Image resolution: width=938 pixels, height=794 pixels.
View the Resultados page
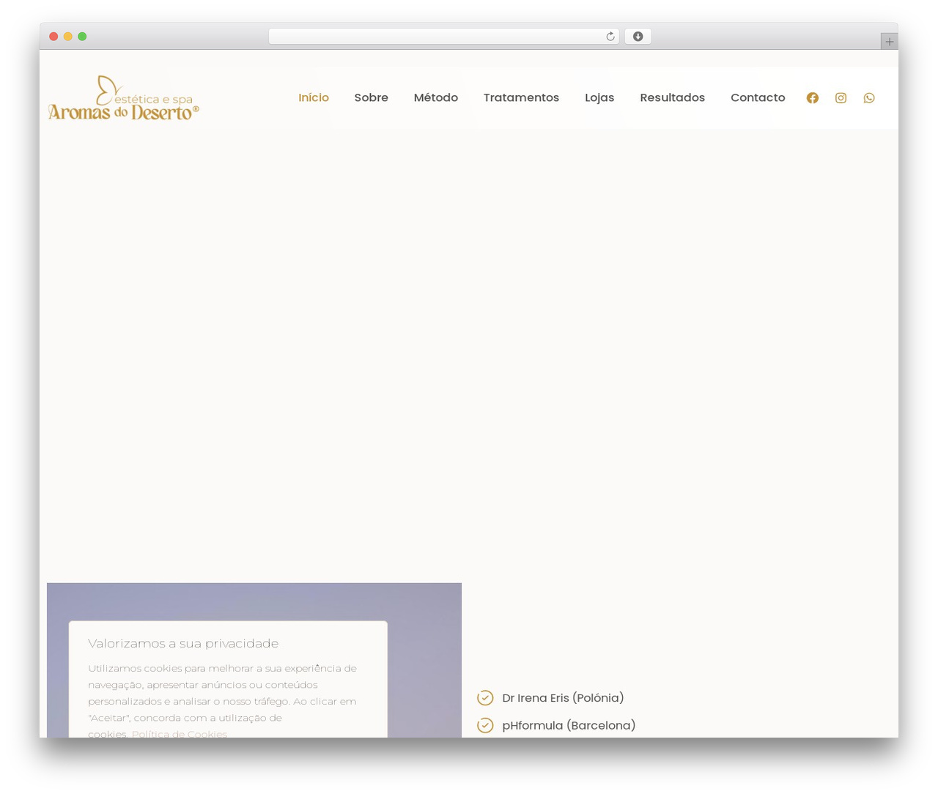(x=672, y=97)
